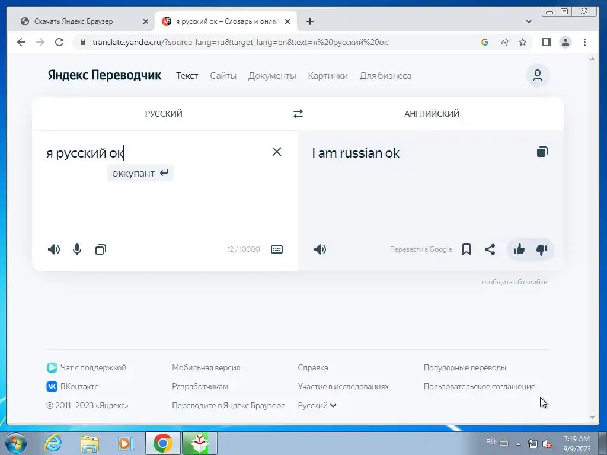Open Chrome side panel
This screenshot has height=455, width=607.
click(546, 42)
